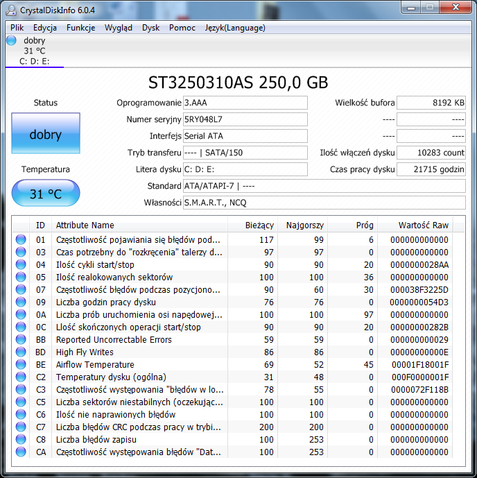This screenshot has width=477, height=478.
Task: Click status orb for High Fly Writes
Action: tap(21, 352)
